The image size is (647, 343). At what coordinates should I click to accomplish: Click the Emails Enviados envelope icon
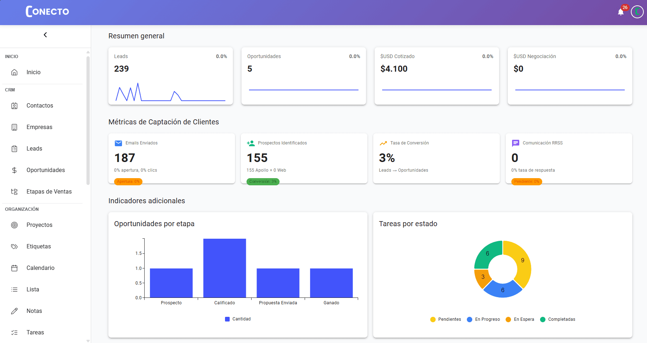tap(118, 143)
